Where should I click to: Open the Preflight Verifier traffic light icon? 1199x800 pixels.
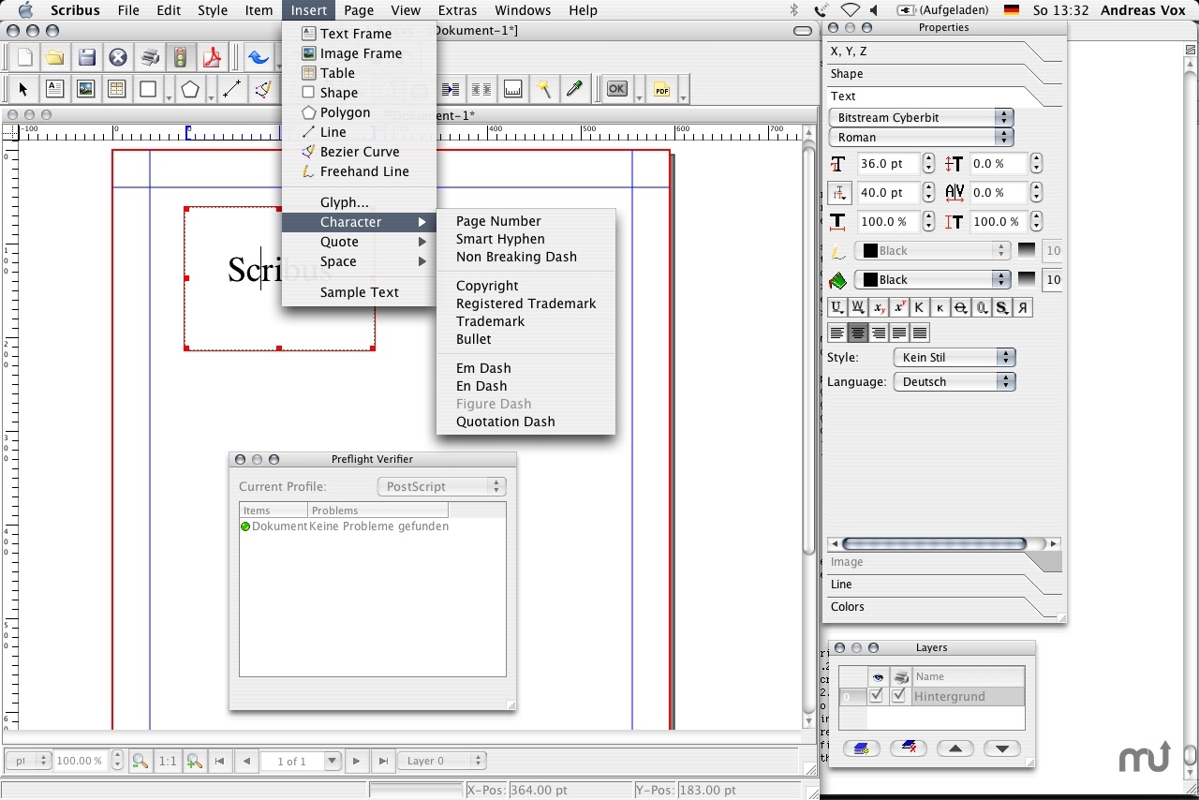pyautogui.click(x=181, y=57)
